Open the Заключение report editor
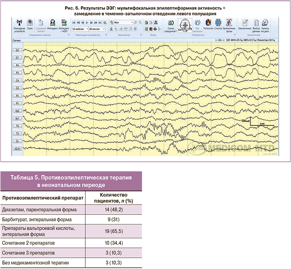 tap(245, 23)
